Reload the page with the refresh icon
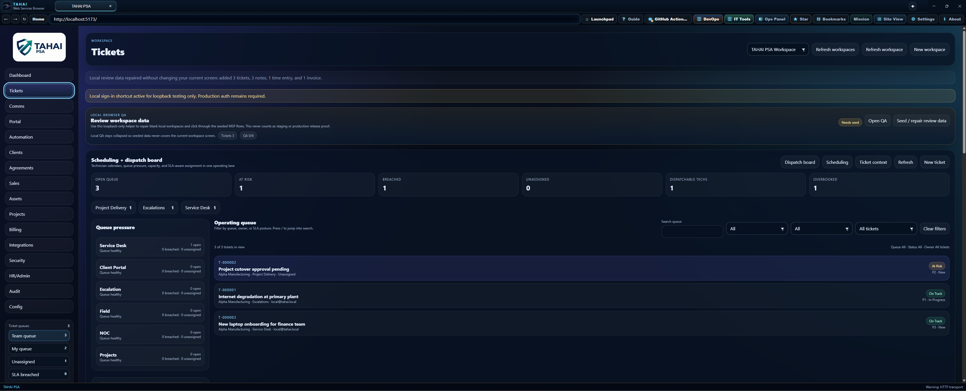The width and height of the screenshot is (966, 391). [24, 19]
